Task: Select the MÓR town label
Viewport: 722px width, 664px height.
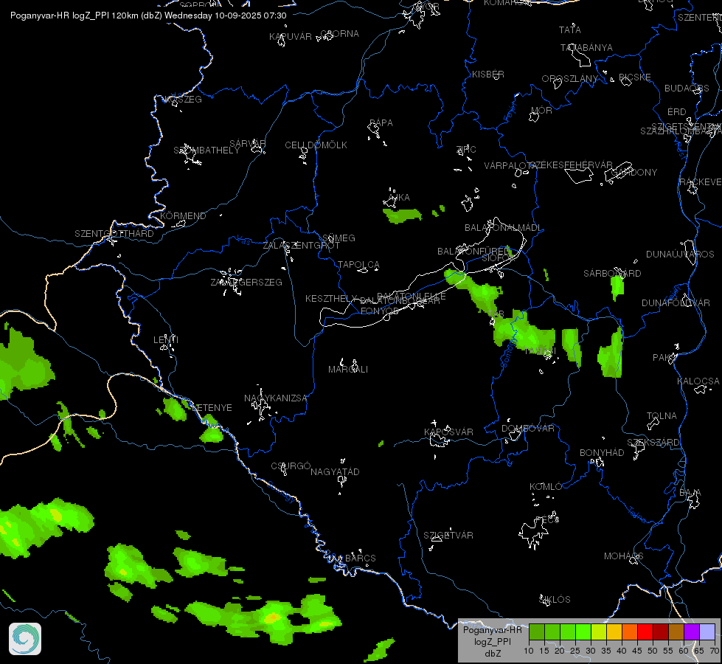Action: pyautogui.click(x=541, y=111)
